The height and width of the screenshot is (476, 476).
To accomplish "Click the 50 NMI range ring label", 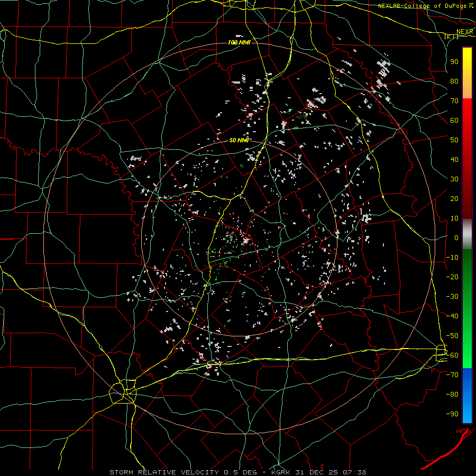I will point(239,140).
